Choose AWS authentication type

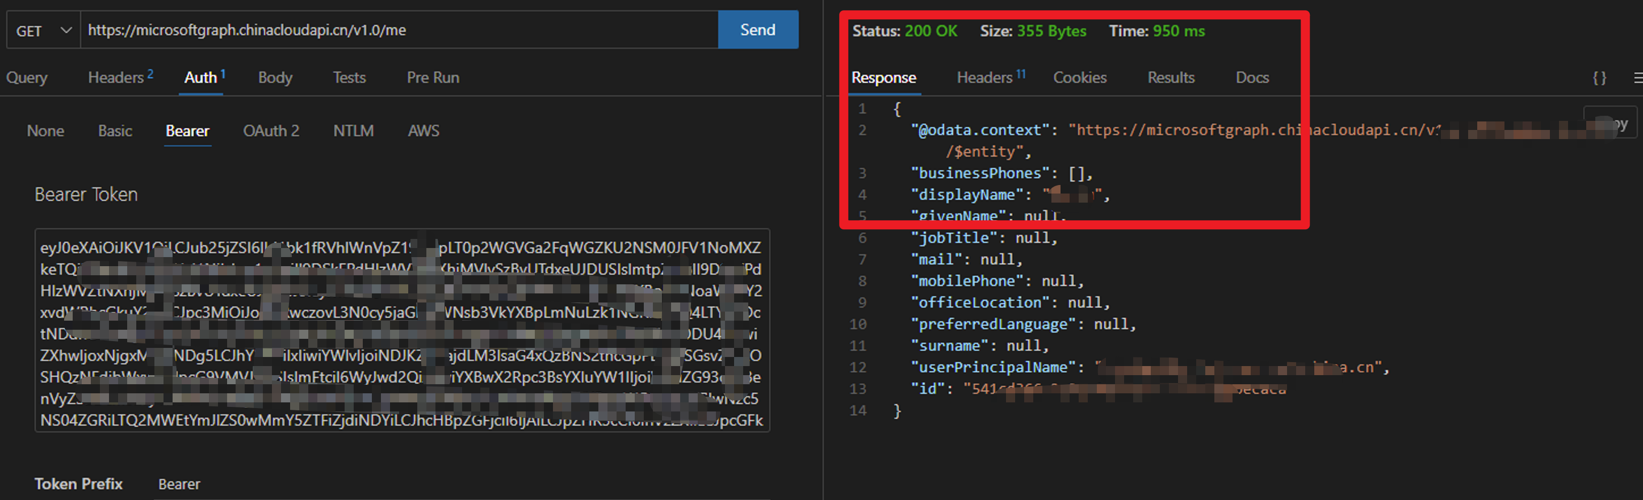(x=423, y=131)
